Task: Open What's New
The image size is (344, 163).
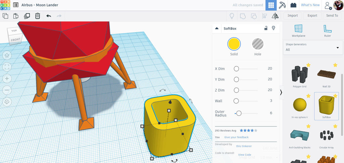Action: (310, 5)
